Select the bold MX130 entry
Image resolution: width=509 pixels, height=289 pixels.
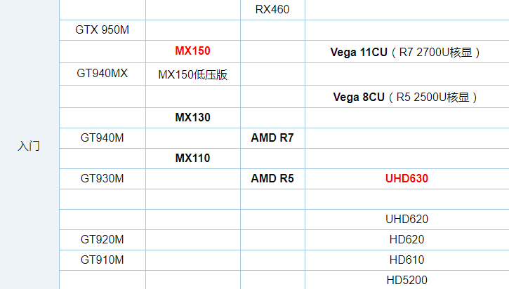point(192,118)
